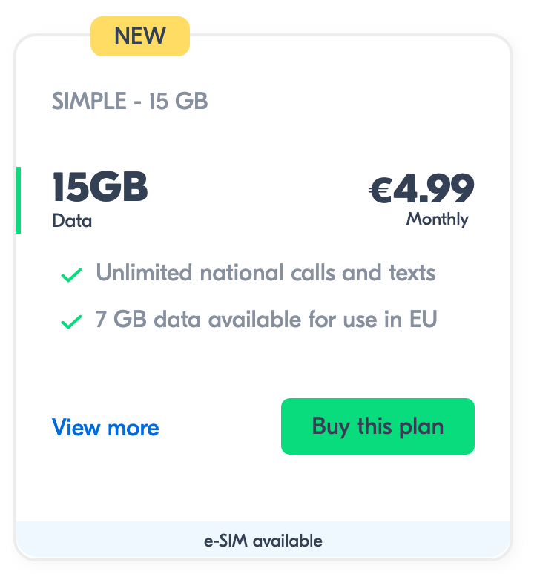Screen dimensions: 537x574
Task: Click the yellow NEW badge
Action: pos(140,36)
